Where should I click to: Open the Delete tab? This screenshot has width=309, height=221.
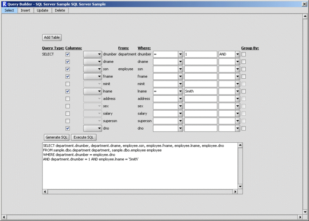60,10
